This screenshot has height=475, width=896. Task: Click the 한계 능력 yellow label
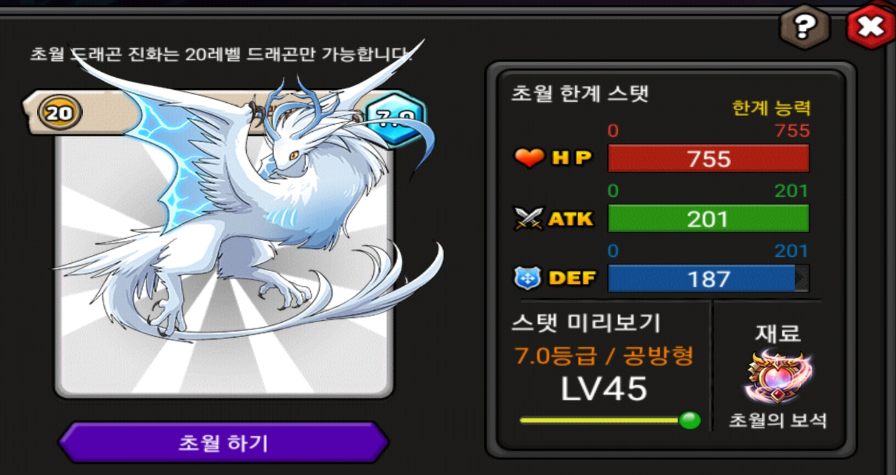pos(771,108)
